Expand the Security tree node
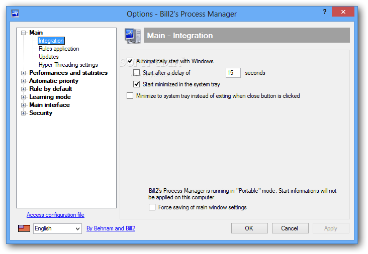 [23, 113]
